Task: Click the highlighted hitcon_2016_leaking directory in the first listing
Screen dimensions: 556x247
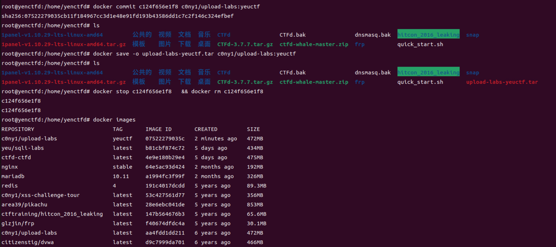Action: click(428, 35)
